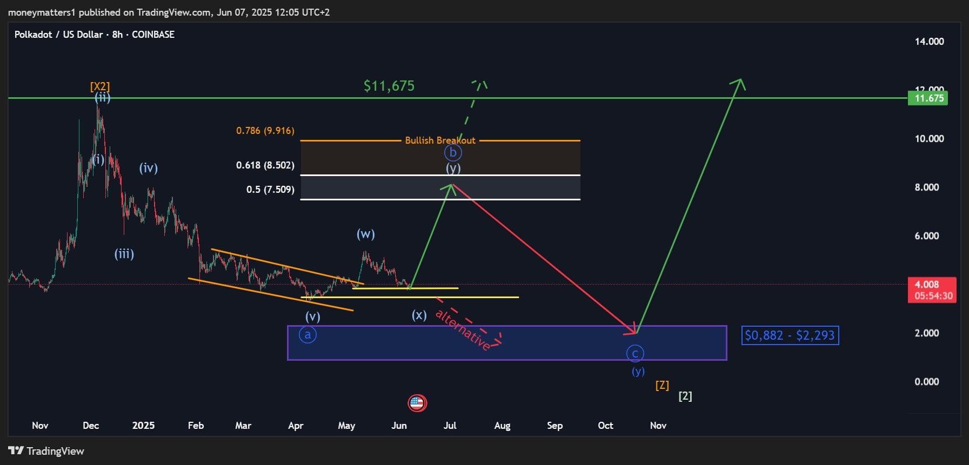The height and width of the screenshot is (465, 969).
Task: Select the orange '[X2]' wave label
Action: pos(100,86)
